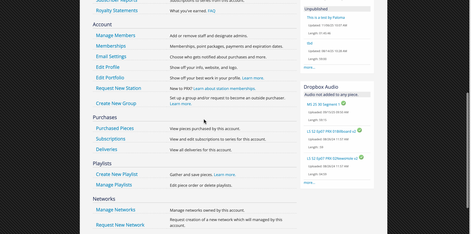Open the MS 25 30 Segment 1 audio
This screenshot has height=234, width=471.
(x=323, y=105)
